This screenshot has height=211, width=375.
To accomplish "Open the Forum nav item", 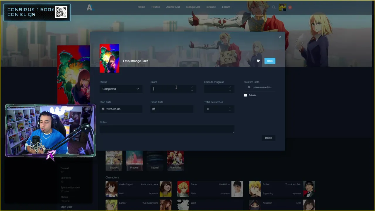I will (x=226, y=7).
